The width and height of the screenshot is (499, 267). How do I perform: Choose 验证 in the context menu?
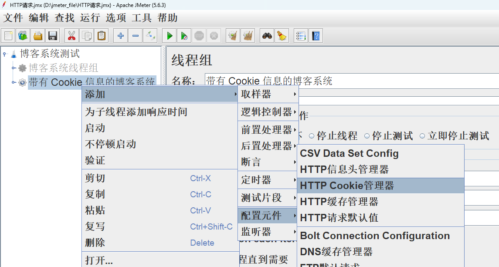point(160,160)
